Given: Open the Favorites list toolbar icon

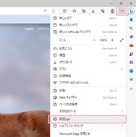Looking at the screenshot, I should (x=74, y=11).
